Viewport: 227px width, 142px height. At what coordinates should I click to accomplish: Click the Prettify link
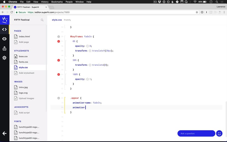[67, 20]
